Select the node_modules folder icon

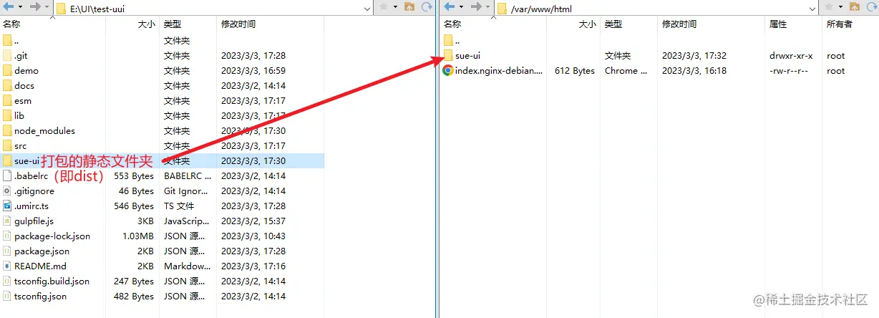tap(7, 130)
